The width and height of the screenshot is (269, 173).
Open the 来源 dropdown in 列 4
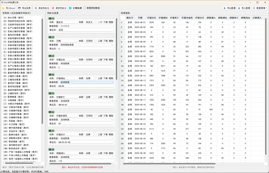pos(91,78)
